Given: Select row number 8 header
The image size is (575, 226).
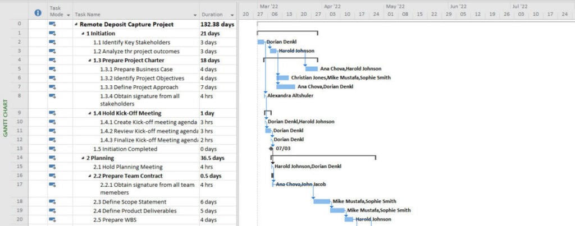Looking at the screenshot, I should (20, 96).
